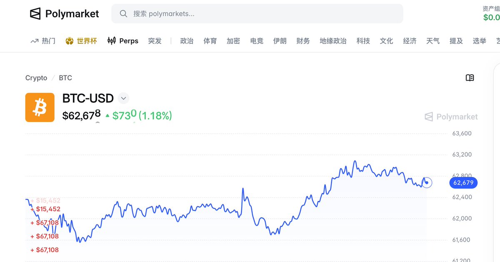Viewport: 500px width, 262px height.
Task: Open the trending arrow icon beside 热门
Action: click(35, 41)
